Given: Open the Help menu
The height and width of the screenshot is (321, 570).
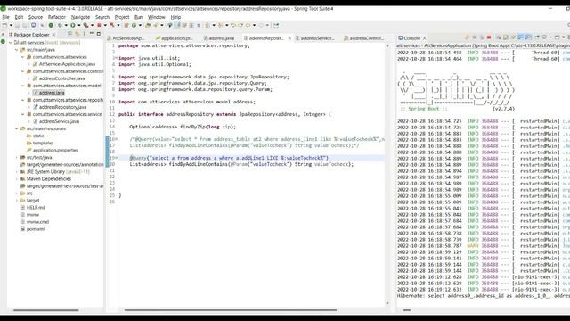Looking at the screenshot, I should [x=175, y=17].
